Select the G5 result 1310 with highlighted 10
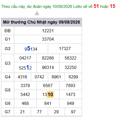This screenshot has height=118, width=117. tap(48, 94)
